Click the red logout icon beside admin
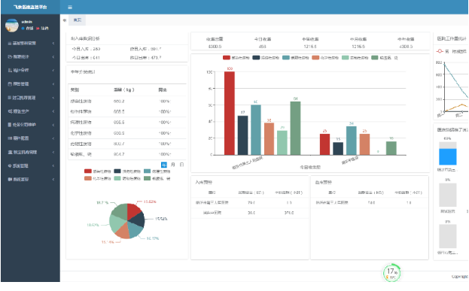Screen dimensions: 469x291 [x=38, y=29]
